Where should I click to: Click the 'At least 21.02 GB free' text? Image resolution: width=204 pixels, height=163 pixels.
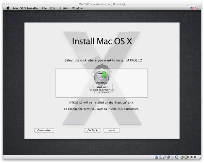pyautogui.click(x=102, y=90)
